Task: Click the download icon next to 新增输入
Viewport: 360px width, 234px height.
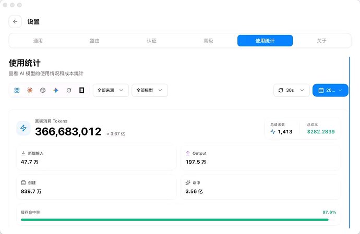Action: [23, 153]
